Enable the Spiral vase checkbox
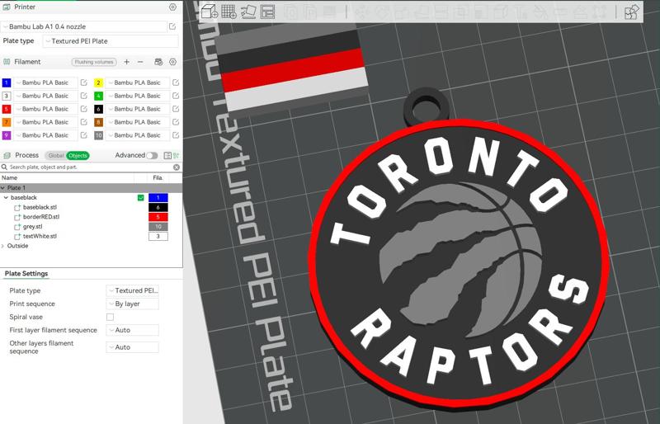 click(x=110, y=317)
